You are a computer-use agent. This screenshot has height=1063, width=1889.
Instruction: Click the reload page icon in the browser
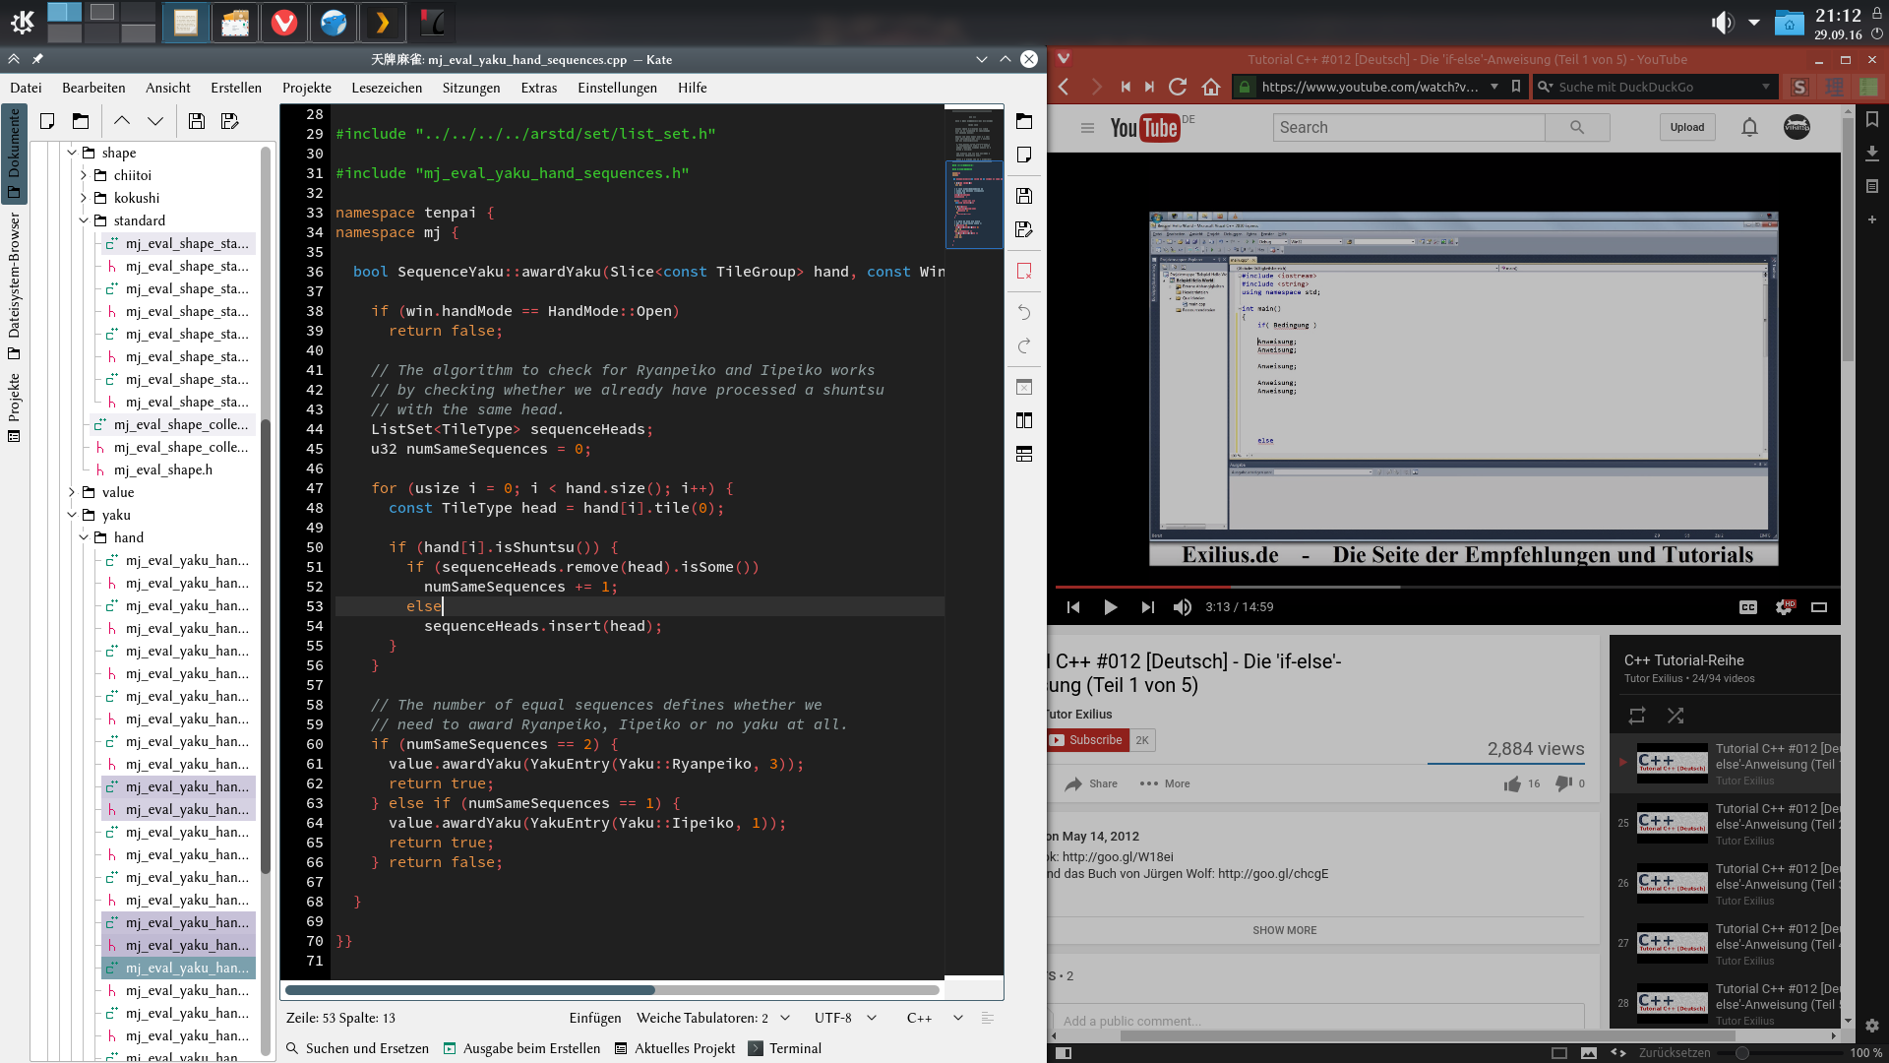pos(1178,87)
